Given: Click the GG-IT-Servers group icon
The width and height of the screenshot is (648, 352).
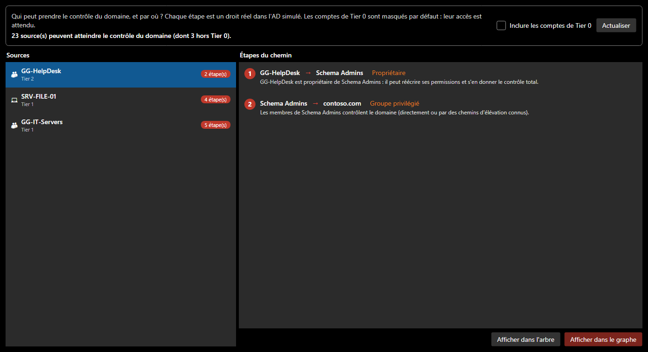Looking at the screenshot, I should 14,126.
